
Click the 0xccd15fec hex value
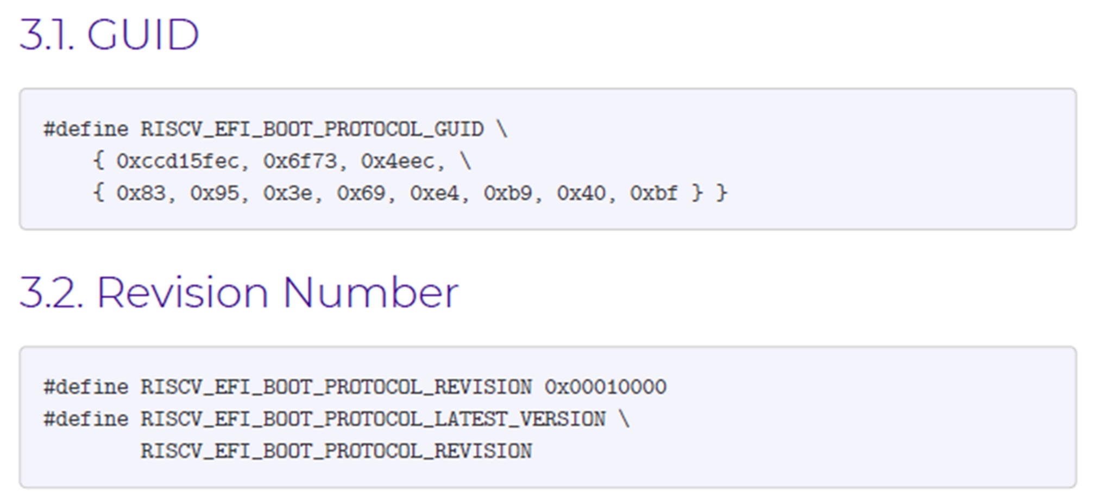[x=177, y=162]
